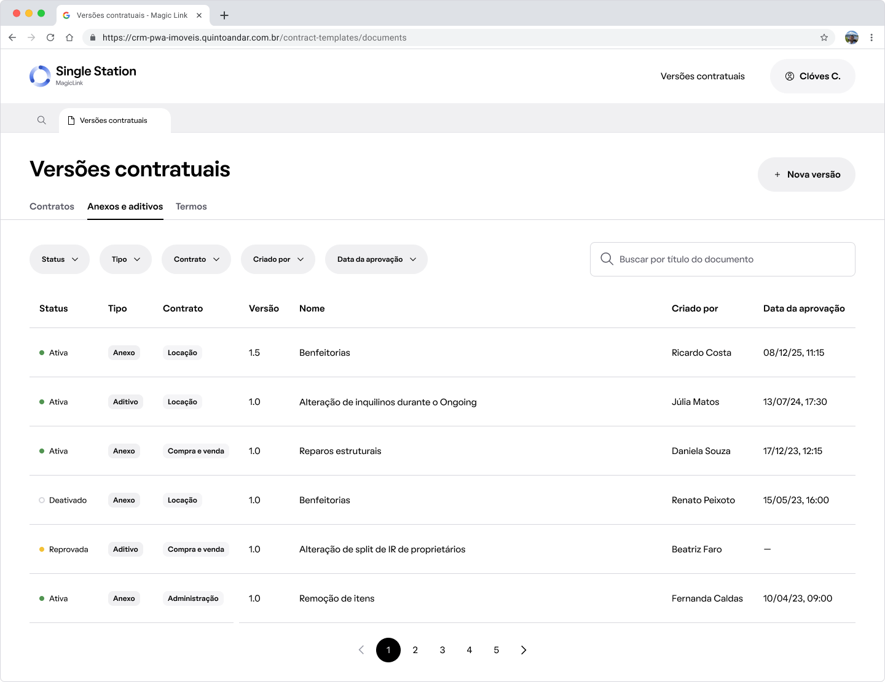
Task: Open a new browser tab
Action: pyautogui.click(x=224, y=15)
